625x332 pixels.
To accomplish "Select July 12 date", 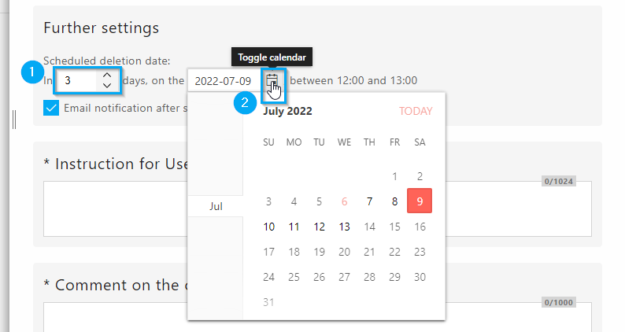I will 319,227.
